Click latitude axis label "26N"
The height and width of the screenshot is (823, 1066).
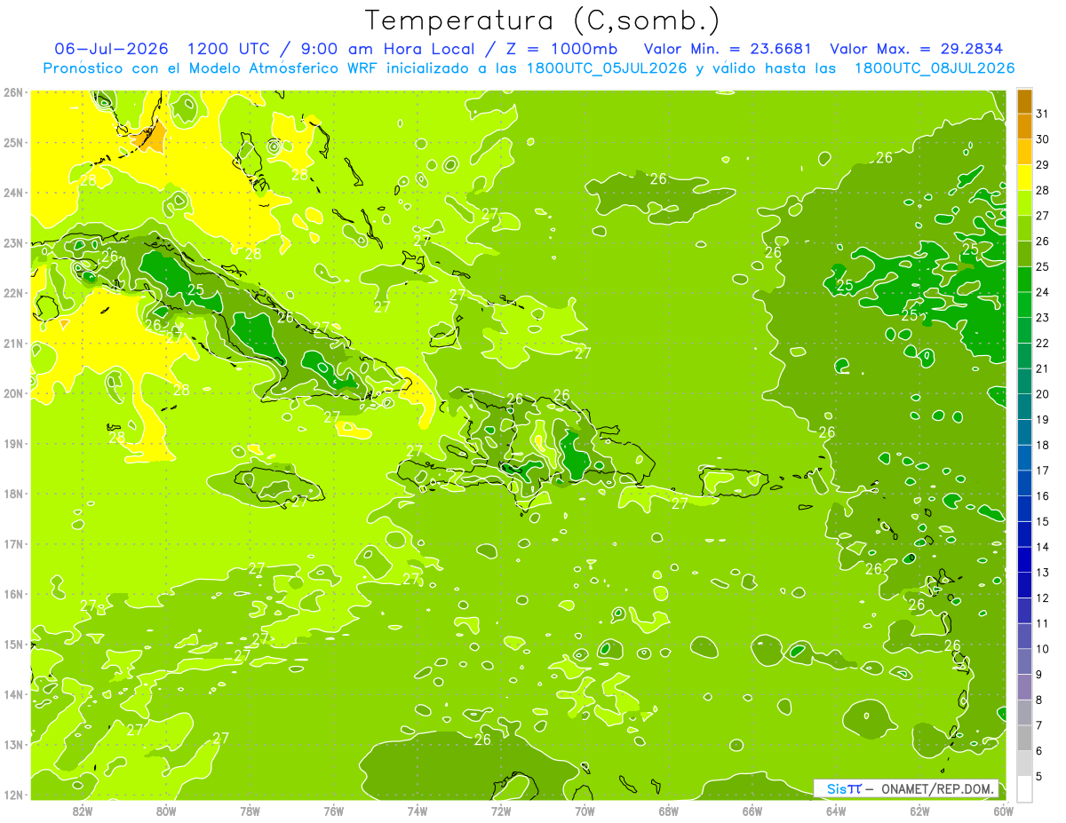(13, 92)
